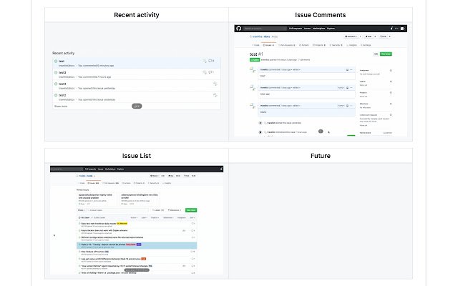The height and width of the screenshot is (286, 458).
Task: Select the test3 activity row
Action: 137,74
